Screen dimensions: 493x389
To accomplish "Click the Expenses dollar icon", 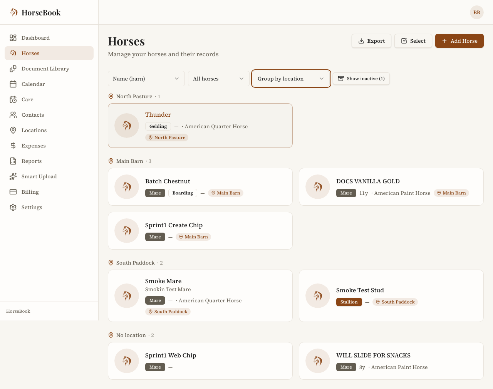I will pos(13,146).
